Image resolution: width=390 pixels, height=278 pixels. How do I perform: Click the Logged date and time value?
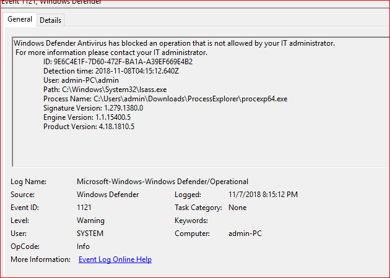[263, 195]
